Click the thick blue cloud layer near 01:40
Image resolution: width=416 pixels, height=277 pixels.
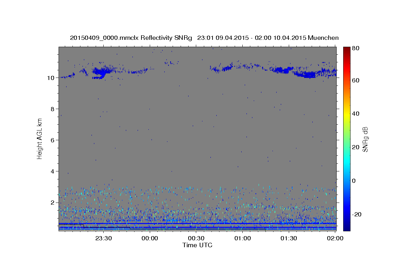click(x=306, y=74)
